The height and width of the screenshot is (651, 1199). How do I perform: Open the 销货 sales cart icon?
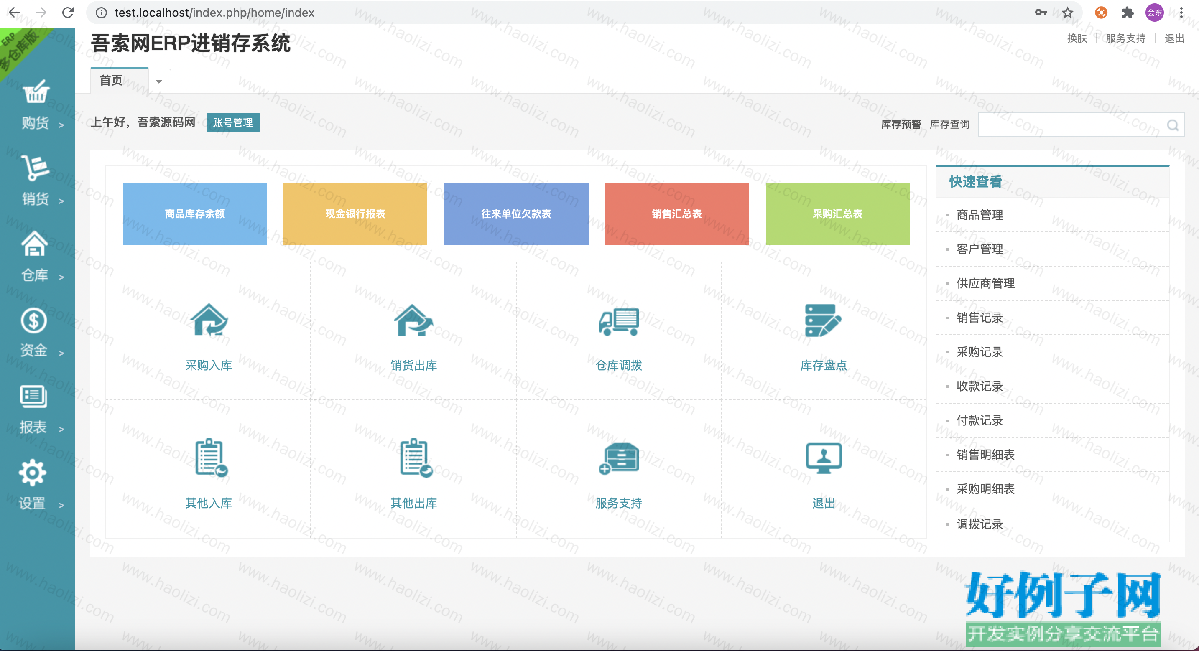35,168
